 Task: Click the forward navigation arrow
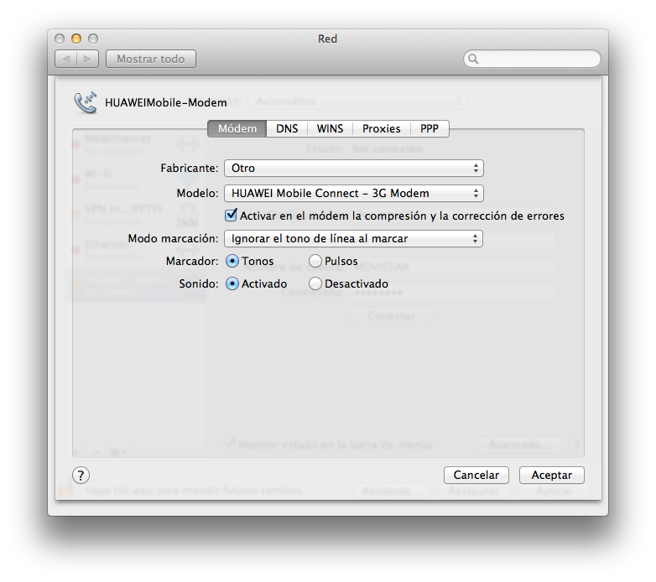tap(88, 59)
